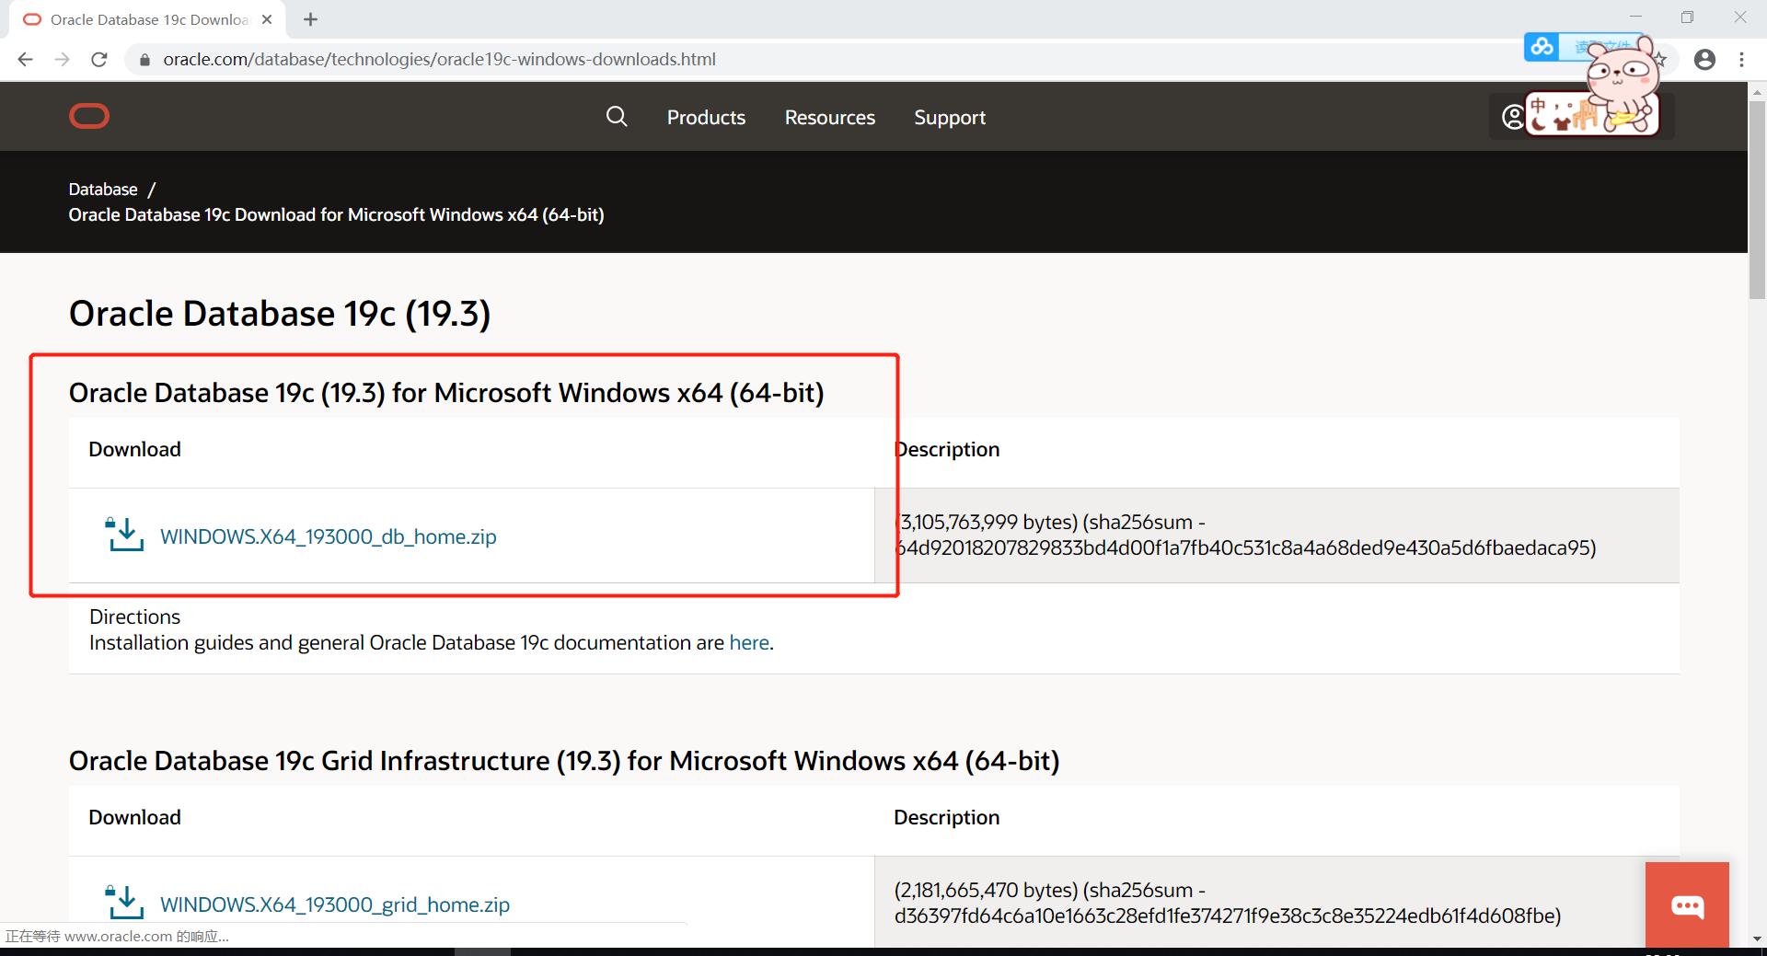The width and height of the screenshot is (1767, 956).
Task: Click the cloud sync overlay icon
Action: coord(1542,46)
